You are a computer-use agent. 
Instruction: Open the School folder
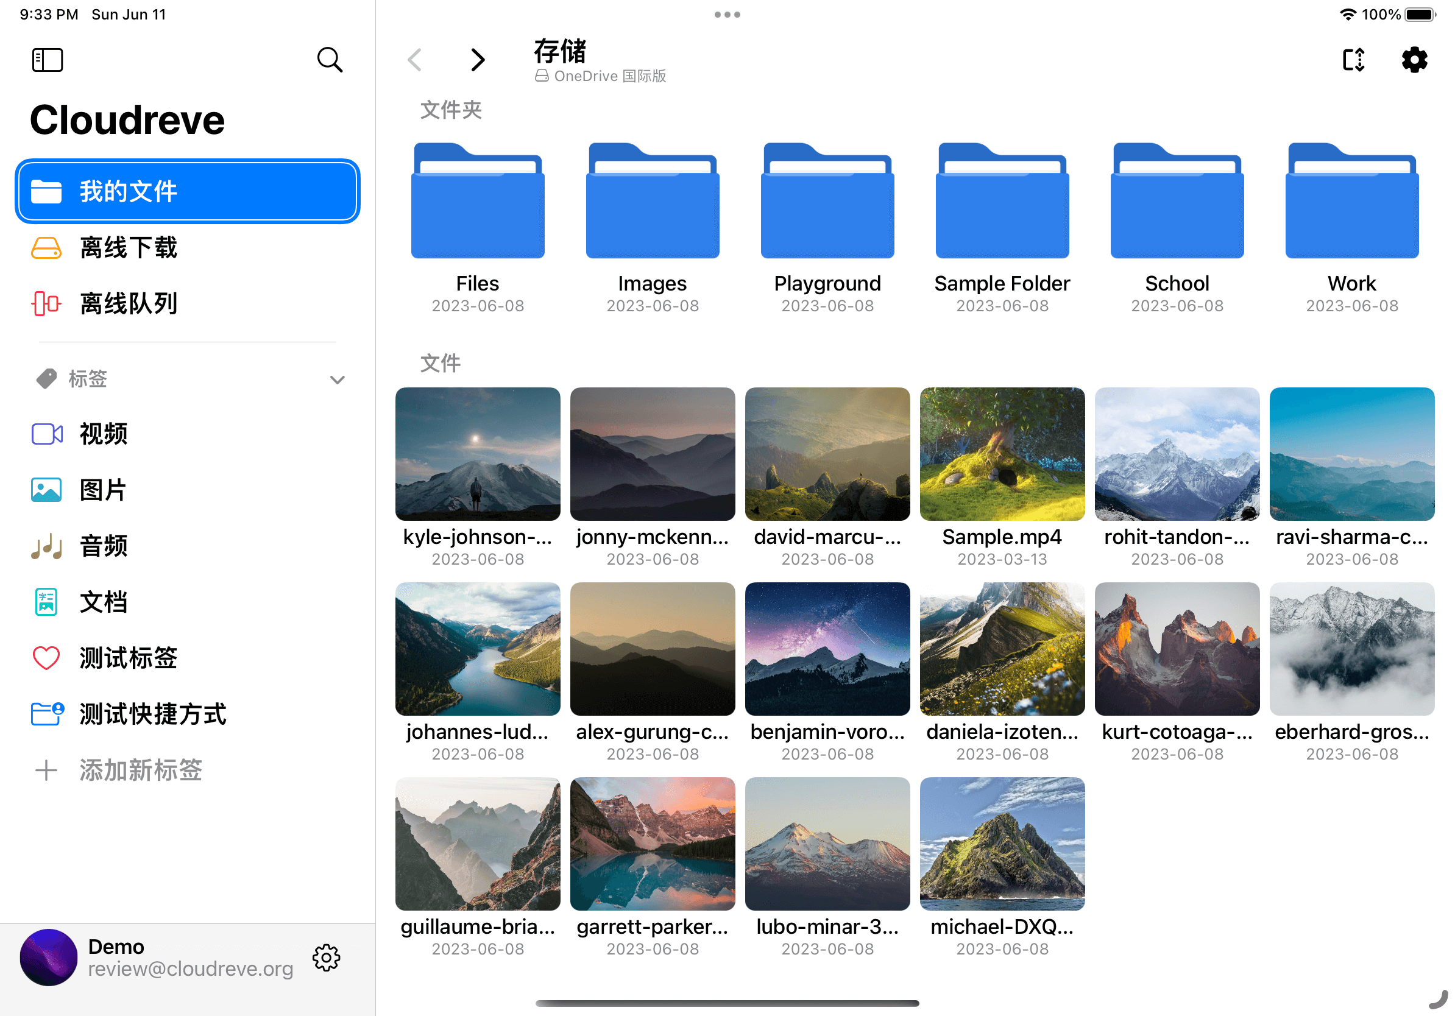[x=1177, y=201]
